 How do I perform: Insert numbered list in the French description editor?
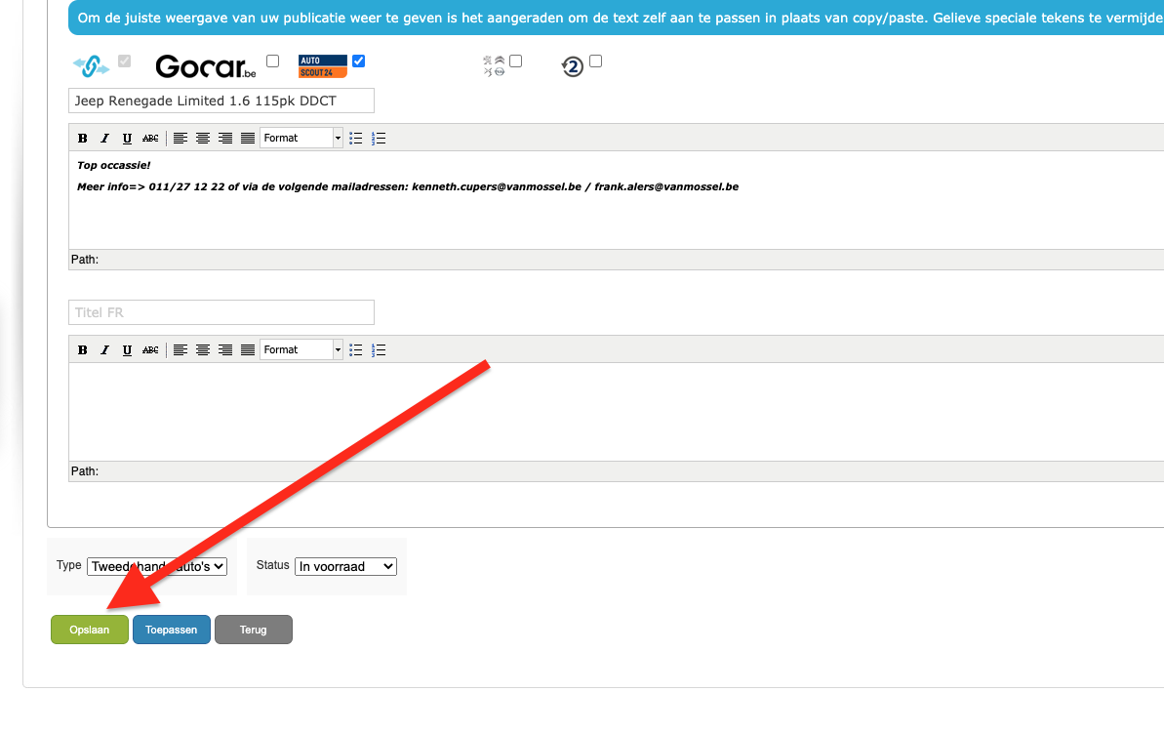[x=379, y=349]
